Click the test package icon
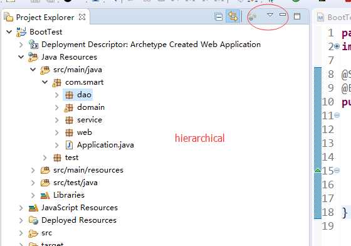This screenshot has height=246, width=351. (57, 158)
